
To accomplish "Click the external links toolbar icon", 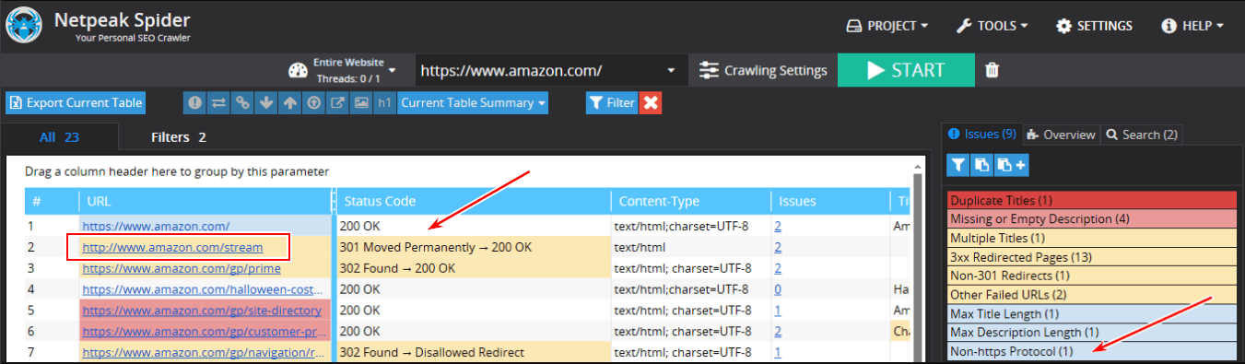I will tap(338, 102).
